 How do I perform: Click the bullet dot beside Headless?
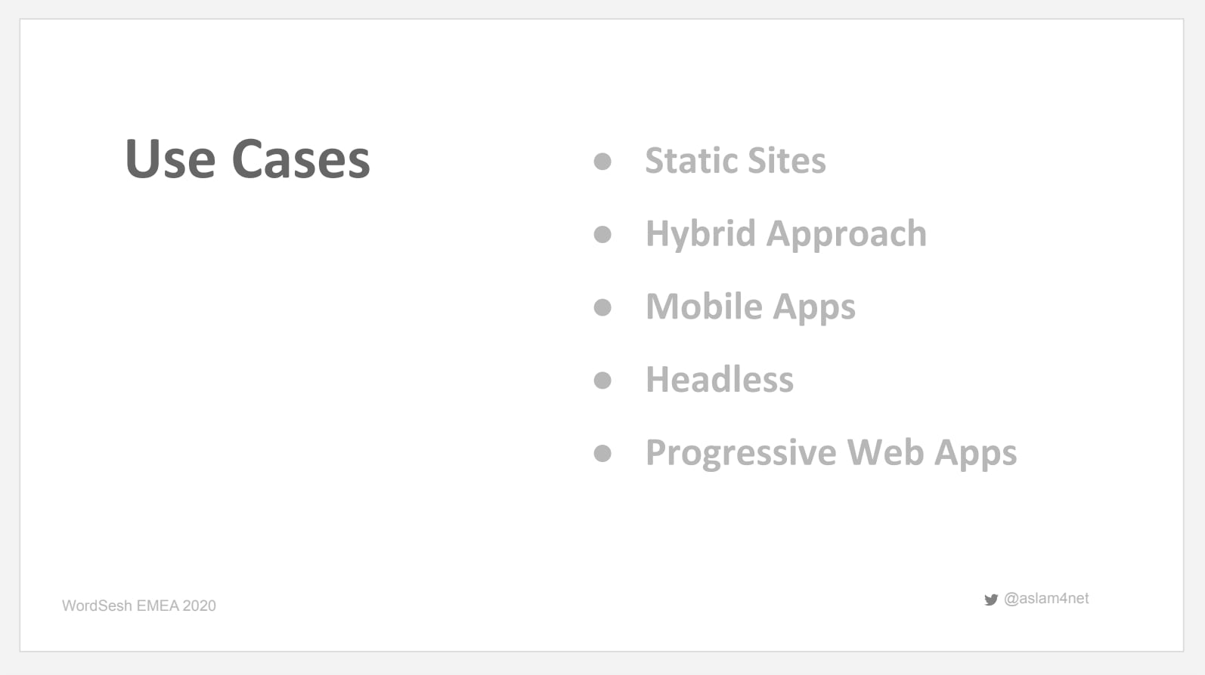click(602, 380)
